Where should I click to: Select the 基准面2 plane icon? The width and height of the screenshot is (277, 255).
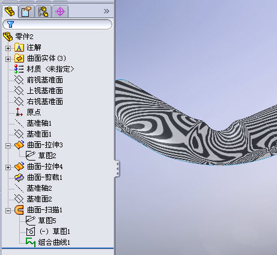coord(19,199)
